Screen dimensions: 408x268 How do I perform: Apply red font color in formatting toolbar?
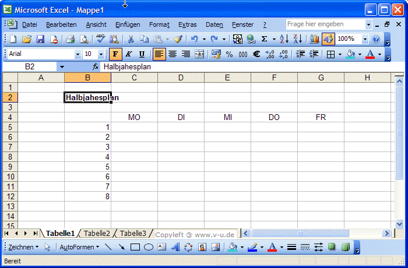[x=370, y=54]
